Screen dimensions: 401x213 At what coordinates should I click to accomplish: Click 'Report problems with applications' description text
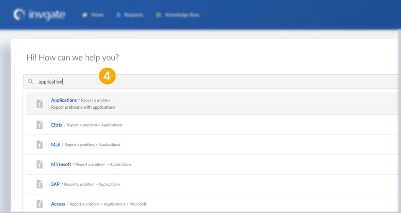83,107
